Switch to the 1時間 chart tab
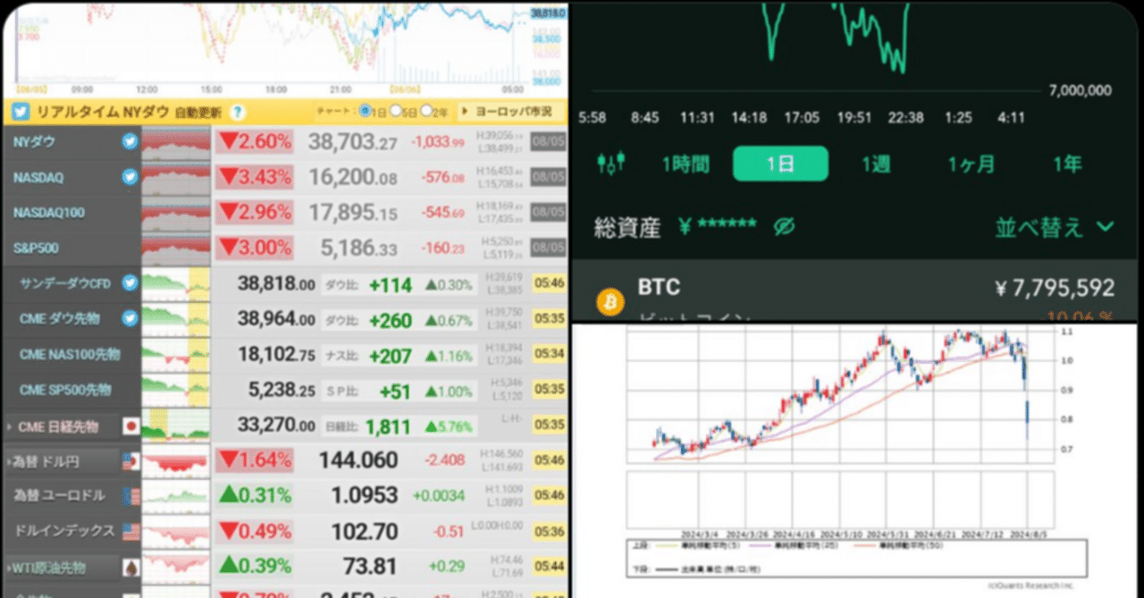This screenshot has height=598, width=1144. (686, 164)
